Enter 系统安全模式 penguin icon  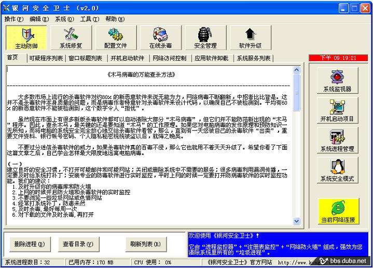[x=337, y=170]
